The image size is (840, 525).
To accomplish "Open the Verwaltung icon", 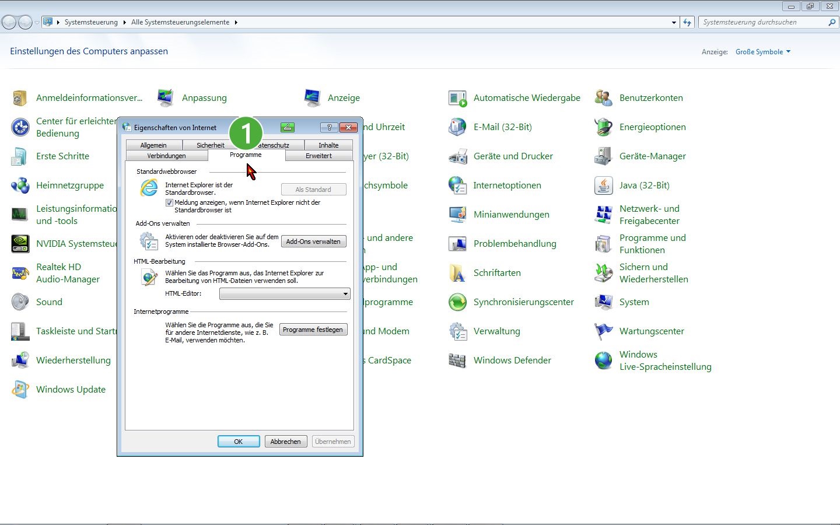I will point(458,331).
